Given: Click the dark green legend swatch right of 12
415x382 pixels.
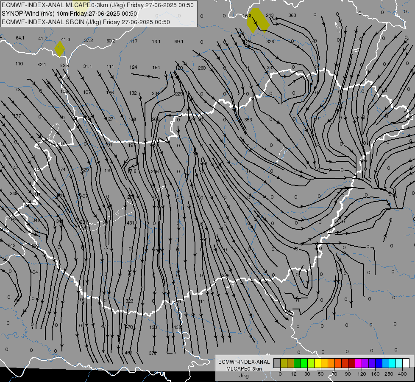Looking at the screenshot, I should click(x=297, y=363).
